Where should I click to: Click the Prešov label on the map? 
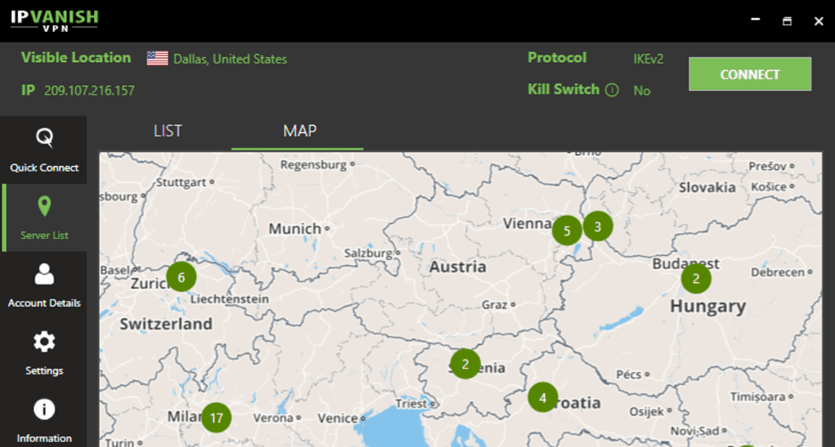point(768,166)
